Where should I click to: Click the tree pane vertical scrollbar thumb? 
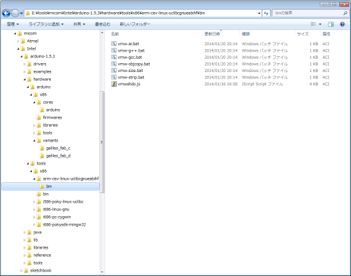point(102,142)
